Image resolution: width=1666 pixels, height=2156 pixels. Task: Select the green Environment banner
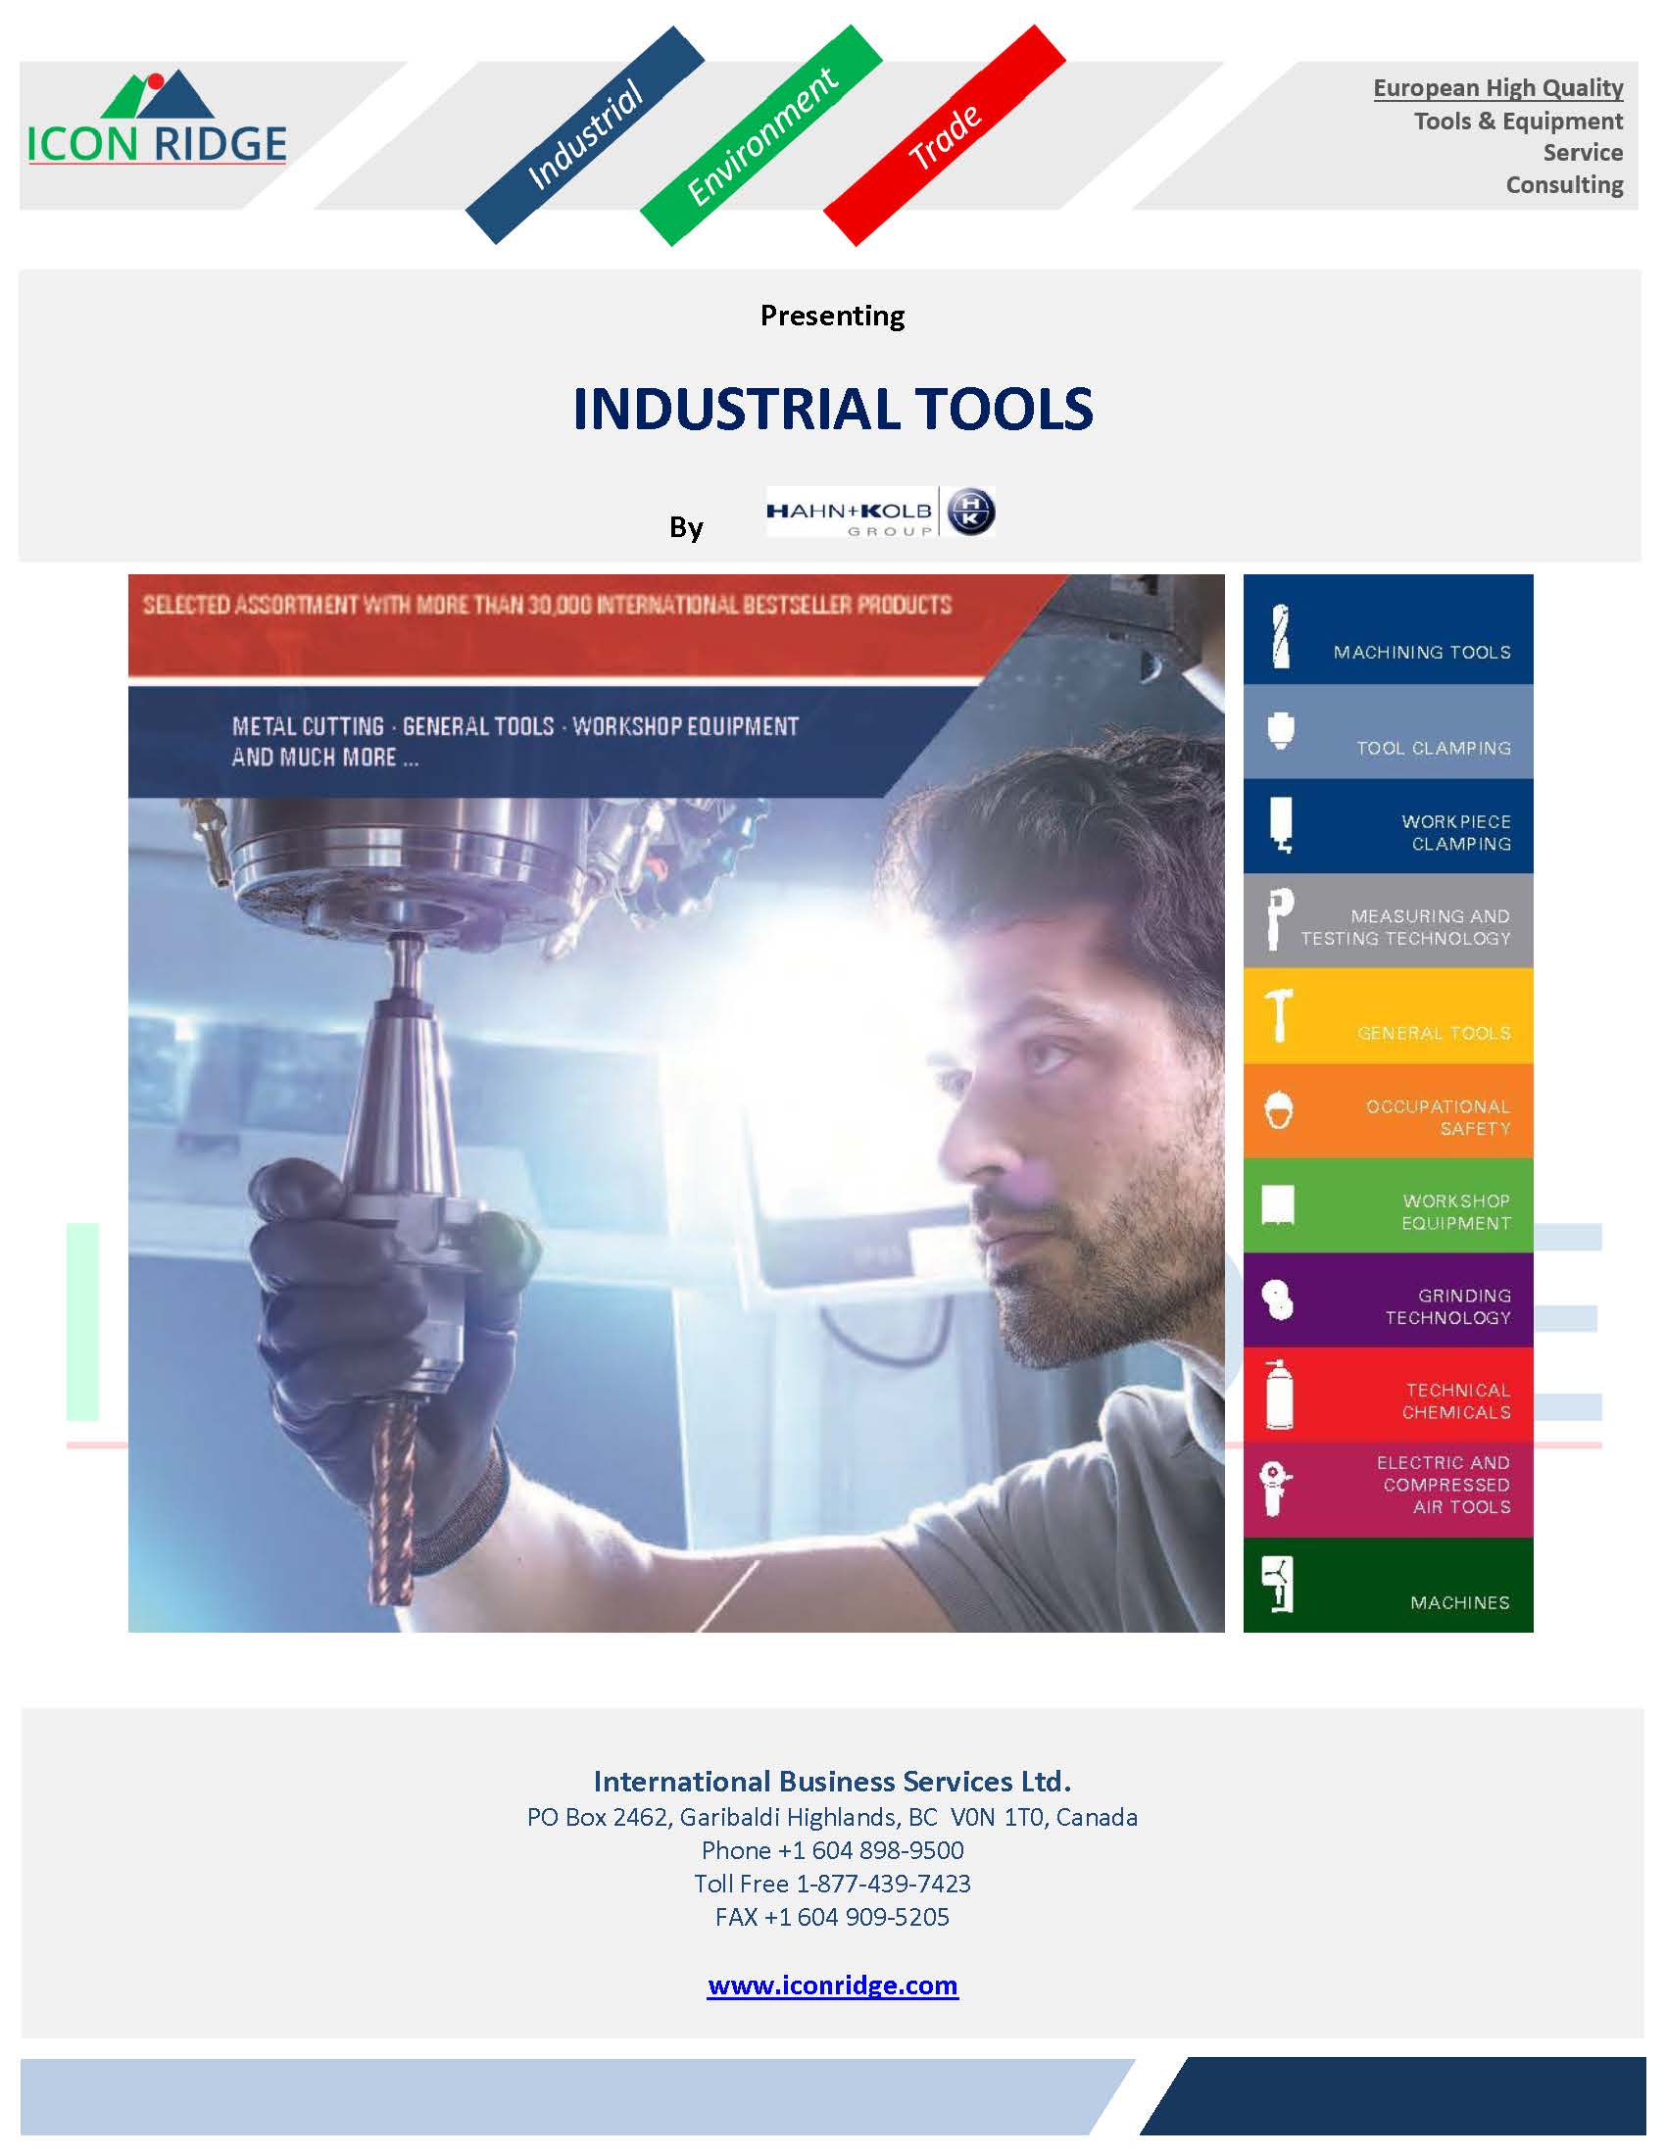[x=760, y=136]
